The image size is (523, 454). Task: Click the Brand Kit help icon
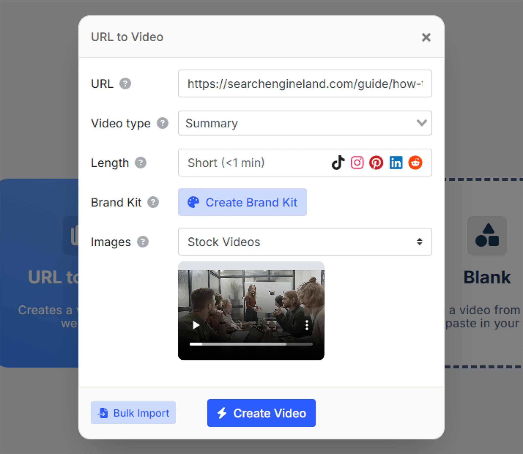[153, 202]
